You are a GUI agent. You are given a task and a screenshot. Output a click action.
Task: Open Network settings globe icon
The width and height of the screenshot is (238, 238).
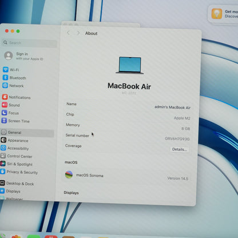(5, 85)
